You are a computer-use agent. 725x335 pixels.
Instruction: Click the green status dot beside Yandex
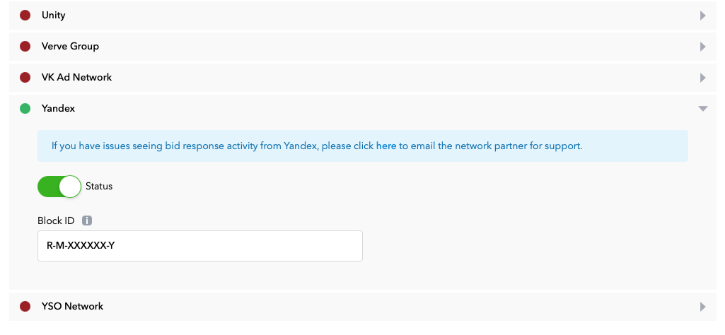25,109
